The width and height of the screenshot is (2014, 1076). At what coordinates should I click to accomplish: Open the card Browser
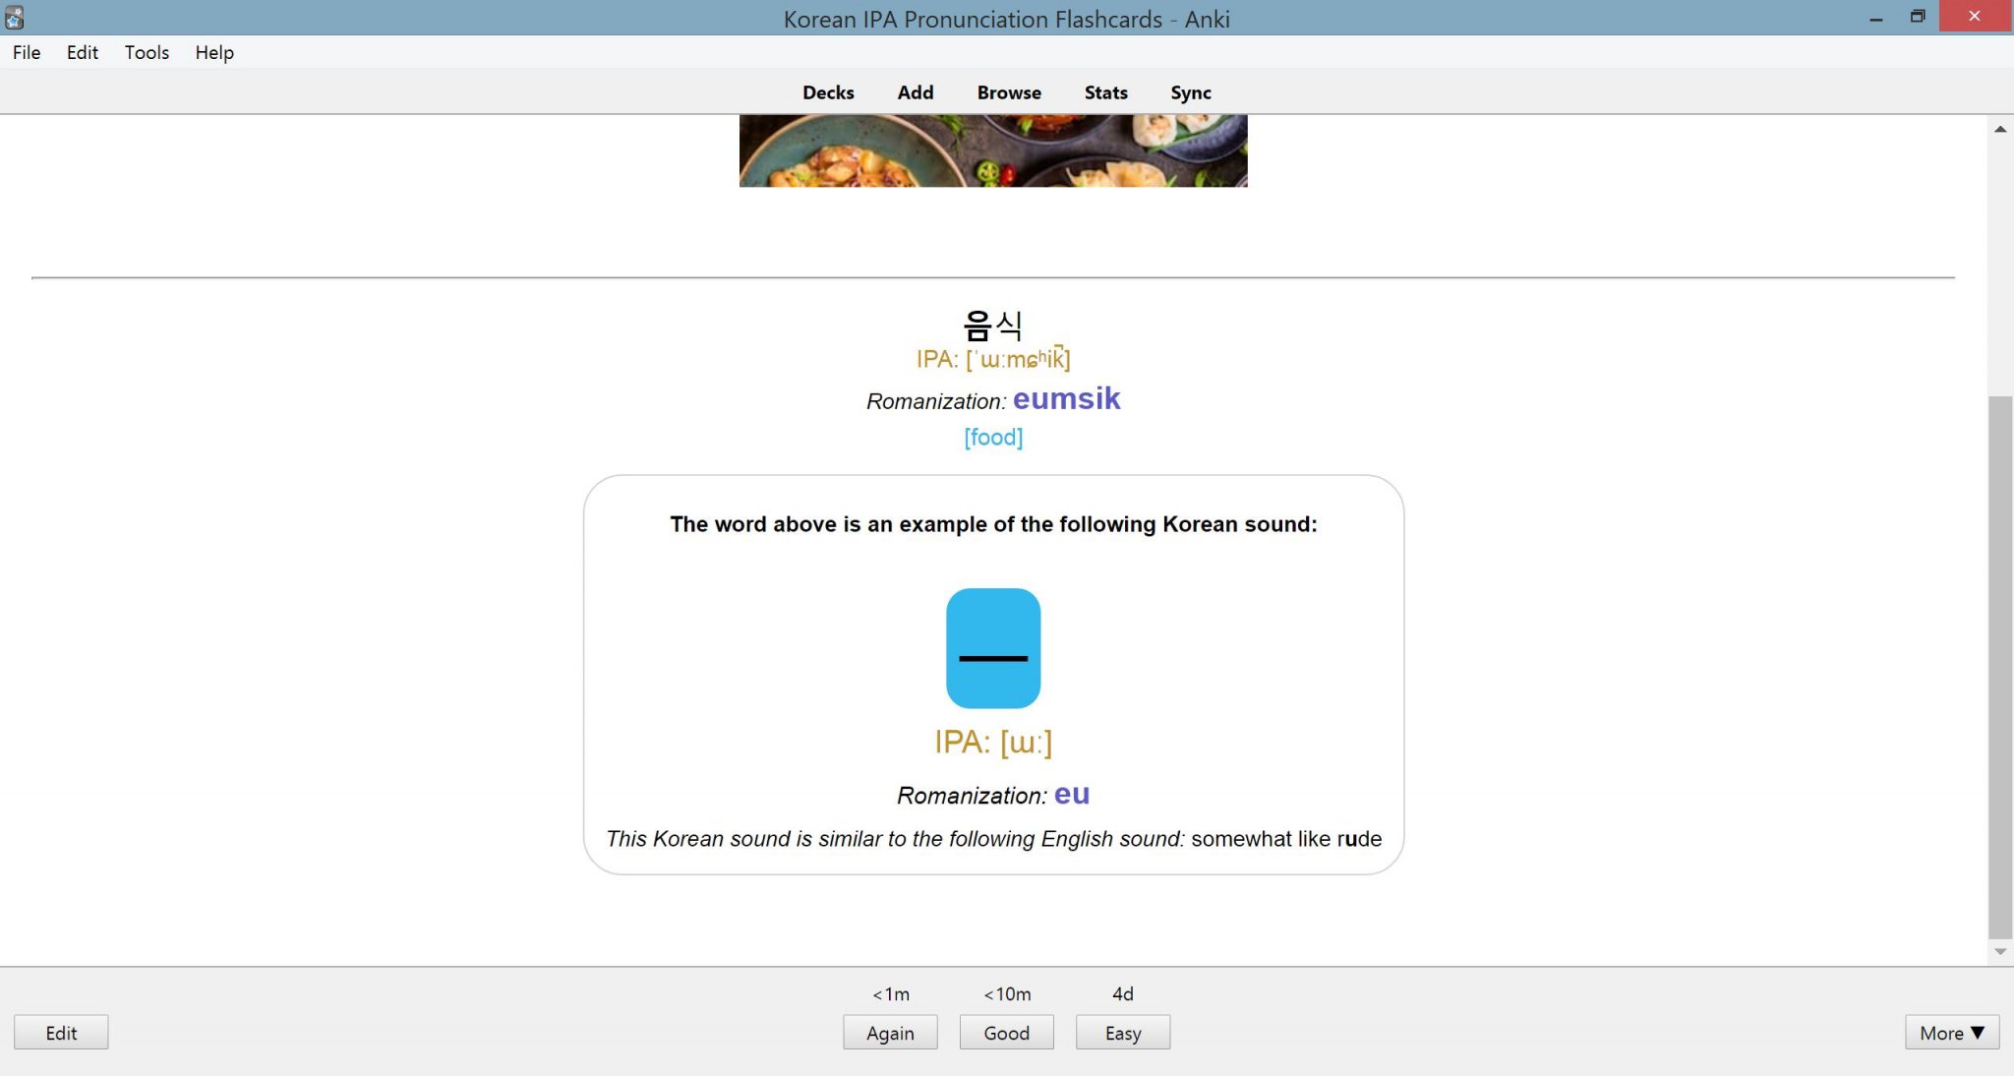1008,92
